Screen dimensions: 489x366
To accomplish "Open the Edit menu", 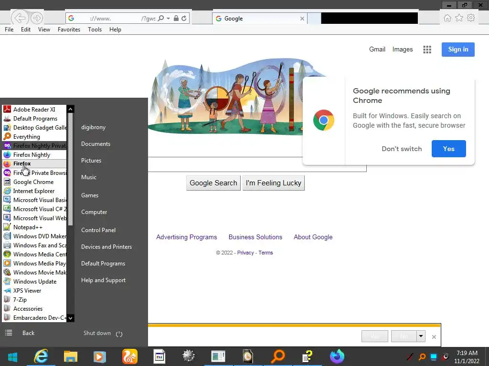I will tap(26, 29).
